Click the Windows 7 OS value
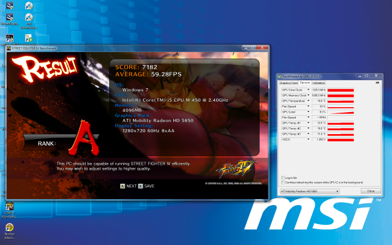Image resolution: width=392 pixels, height=245 pixels. (135, 90)
